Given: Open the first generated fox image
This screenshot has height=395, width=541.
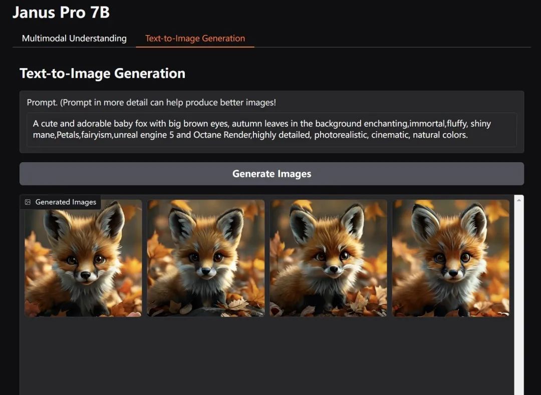Looking at the screenshot, I should (x=83, y=258).
